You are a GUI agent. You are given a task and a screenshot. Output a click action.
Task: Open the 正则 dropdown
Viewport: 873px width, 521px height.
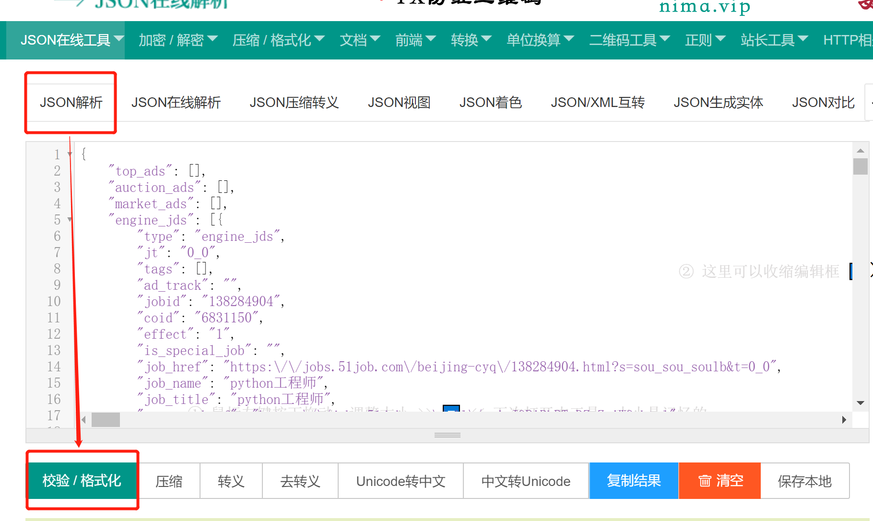pyautogui.click(x=705, y=40)
